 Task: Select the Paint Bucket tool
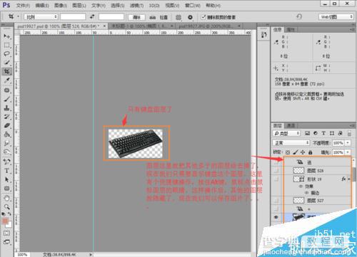coord(6,135)
